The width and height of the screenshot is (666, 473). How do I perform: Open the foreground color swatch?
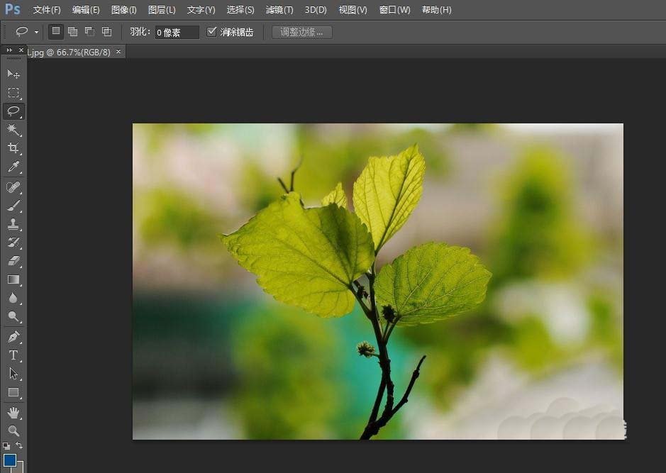click(9, 460)
